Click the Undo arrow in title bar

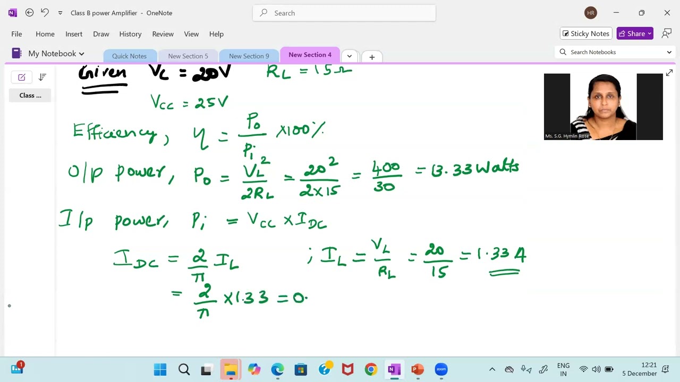coord(45,13)
